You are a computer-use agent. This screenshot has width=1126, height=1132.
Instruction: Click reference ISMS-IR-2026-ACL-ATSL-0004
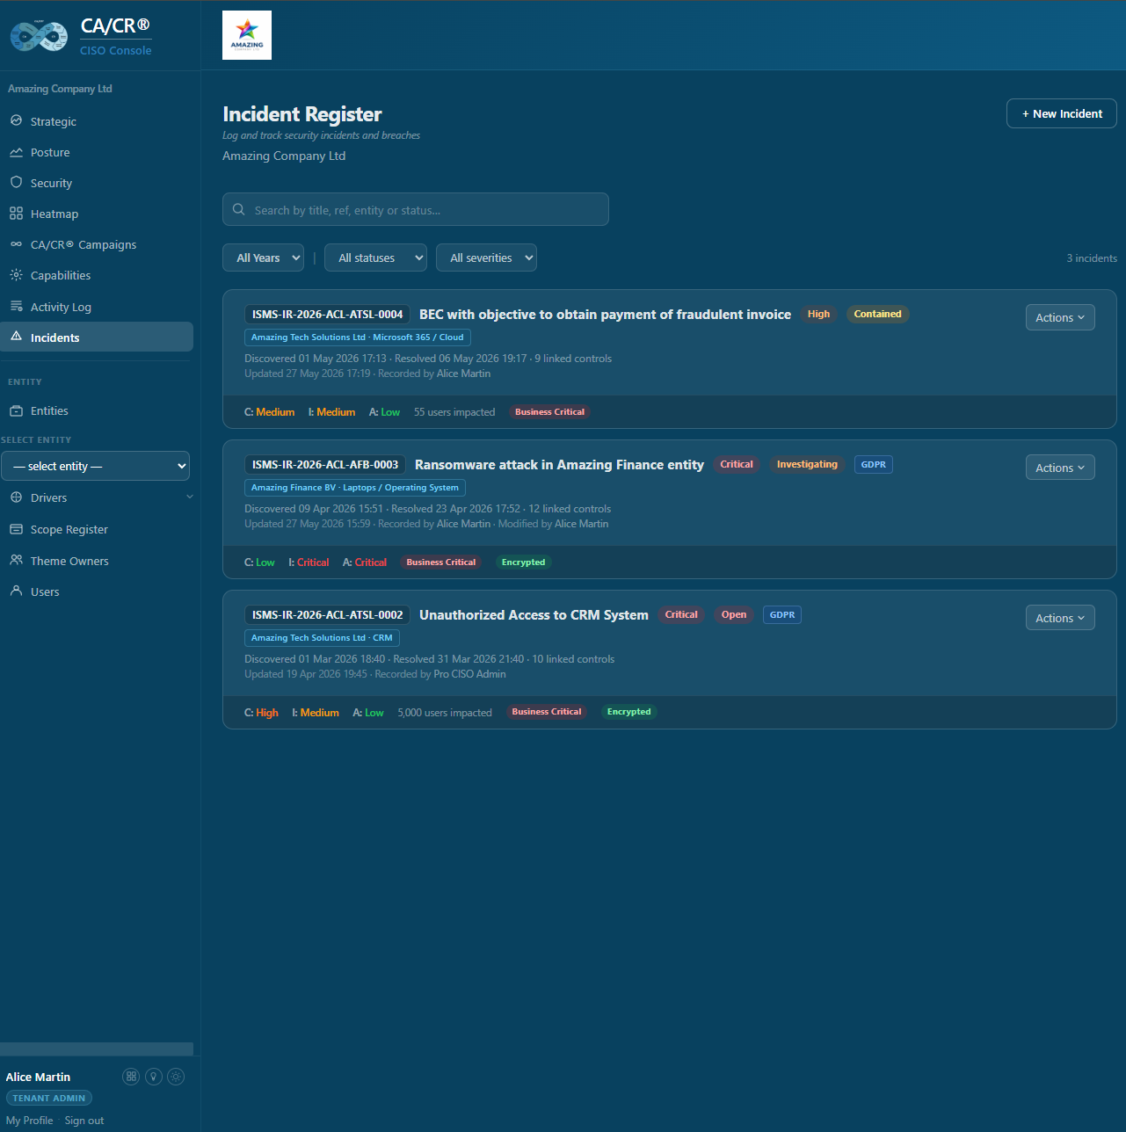(327, 315)
